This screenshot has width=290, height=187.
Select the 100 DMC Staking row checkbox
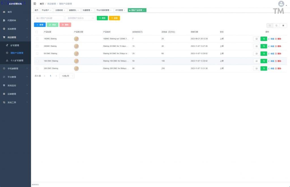click(37, 61)
